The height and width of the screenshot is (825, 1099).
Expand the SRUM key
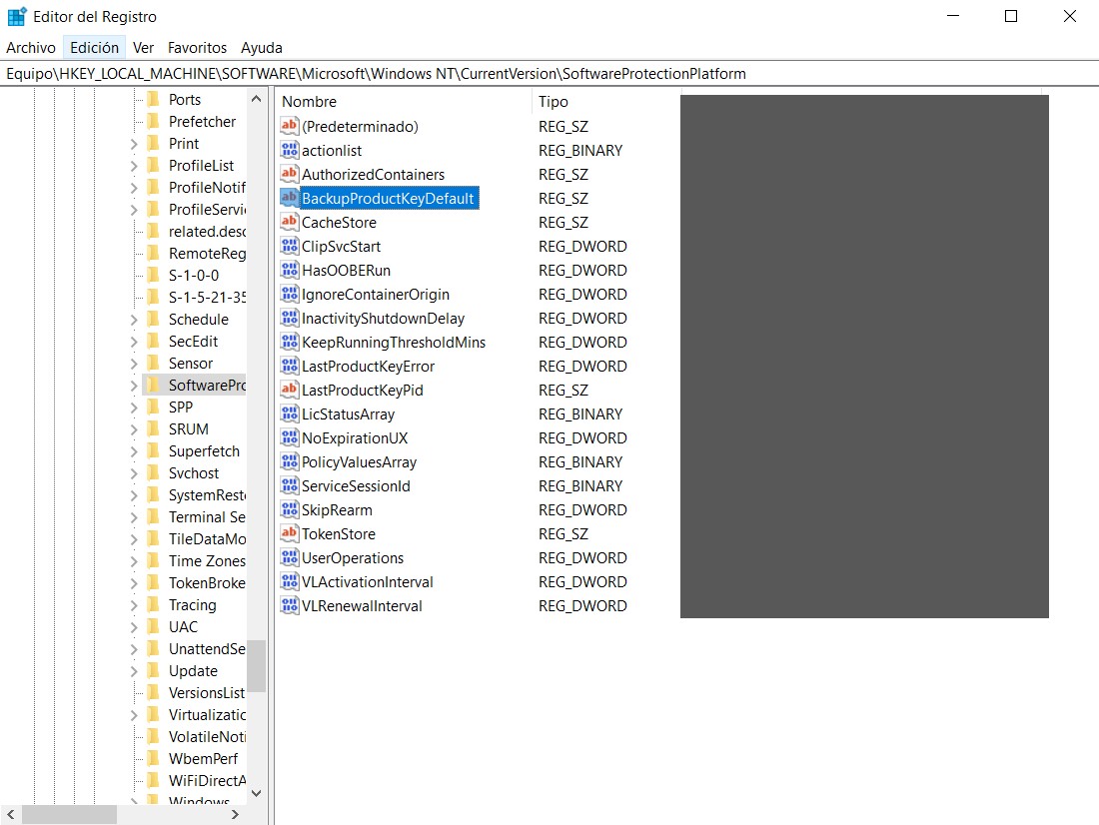click(x=134, y=428)
